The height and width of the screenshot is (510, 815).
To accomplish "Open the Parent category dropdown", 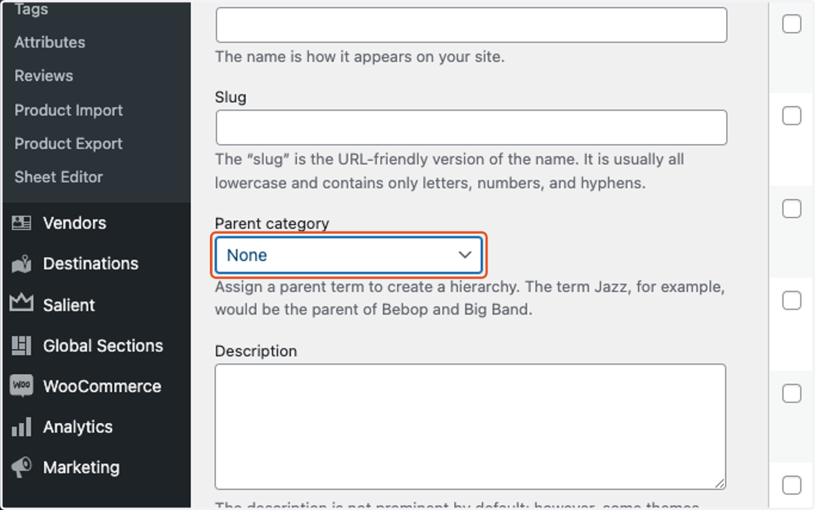I will coord(348,255).
